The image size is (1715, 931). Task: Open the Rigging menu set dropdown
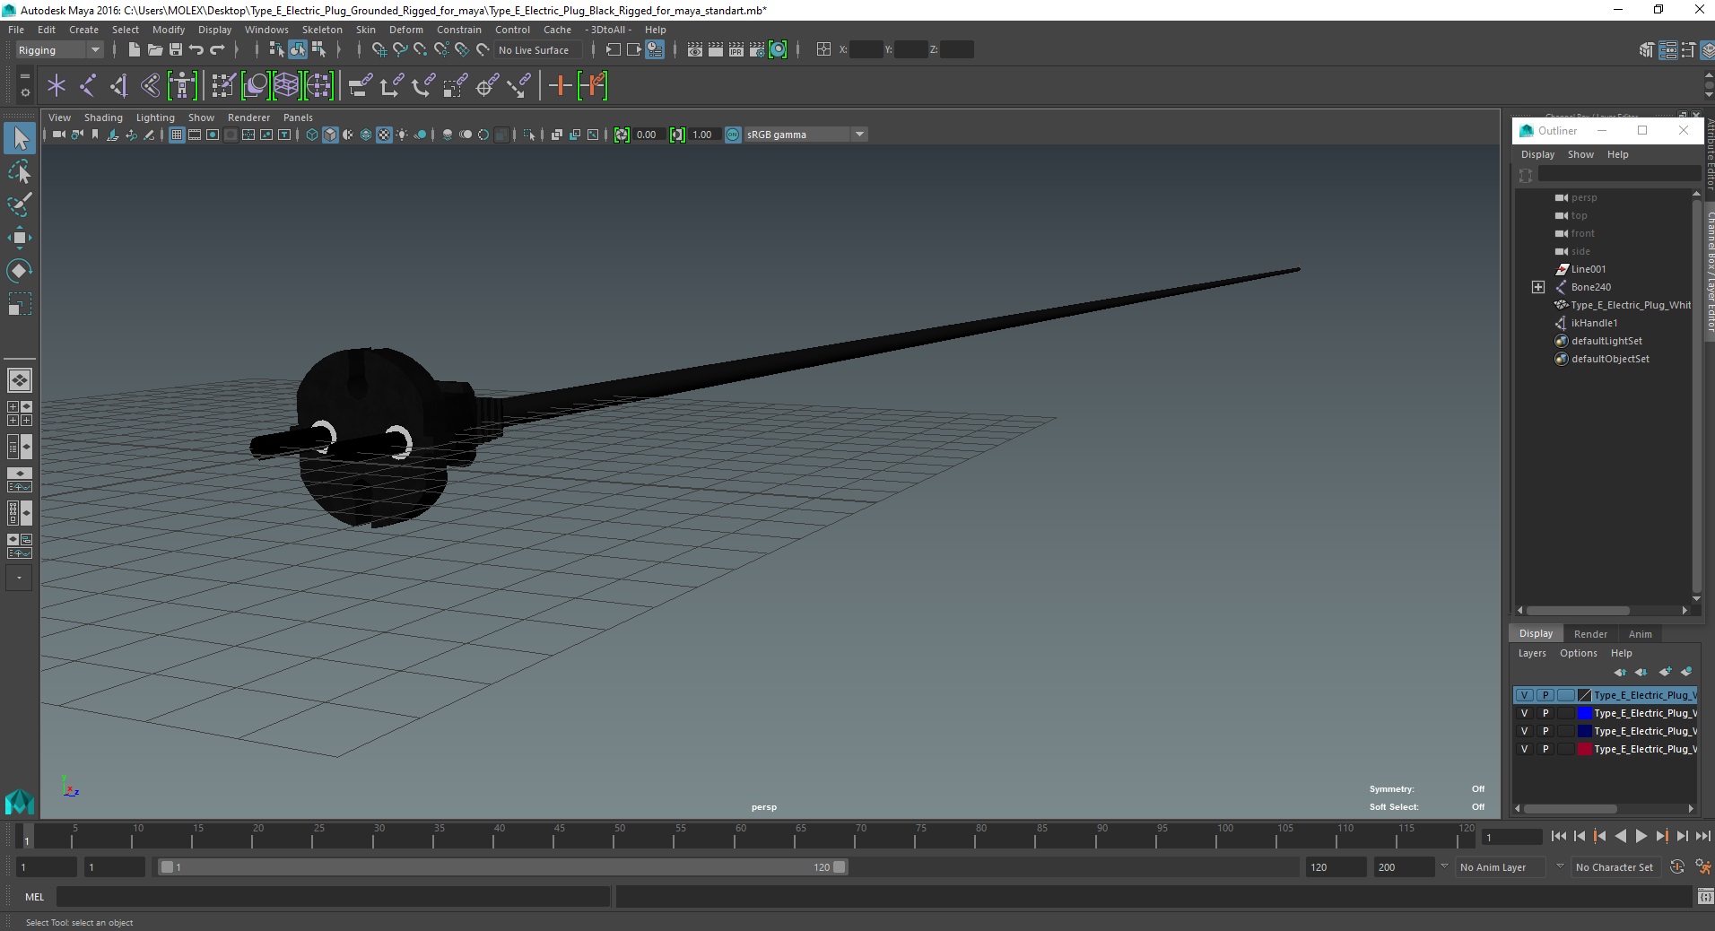point(58,50)
